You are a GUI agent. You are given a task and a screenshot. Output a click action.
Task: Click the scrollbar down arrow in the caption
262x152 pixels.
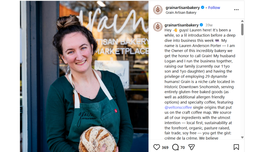click(242, 137)
